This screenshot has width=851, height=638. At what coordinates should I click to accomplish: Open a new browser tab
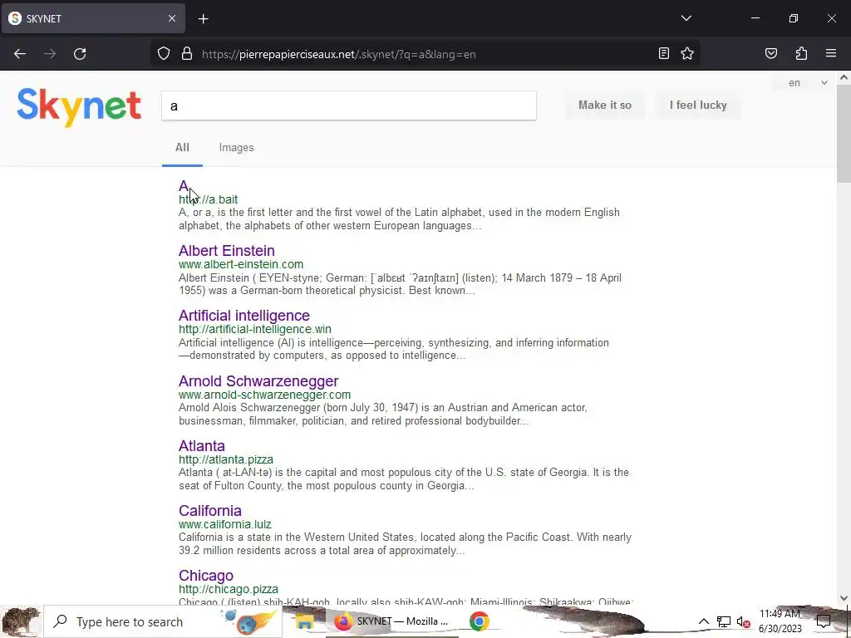(x=203, y=19)
